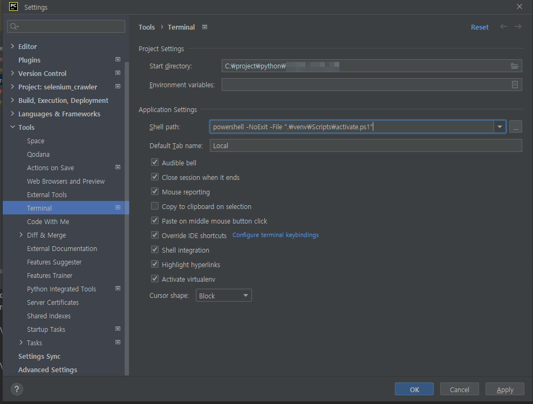The width and height of the screenshot is (533, 404).
Task: Click the project icon on the selected Terminal row
Action: [118, 207]
